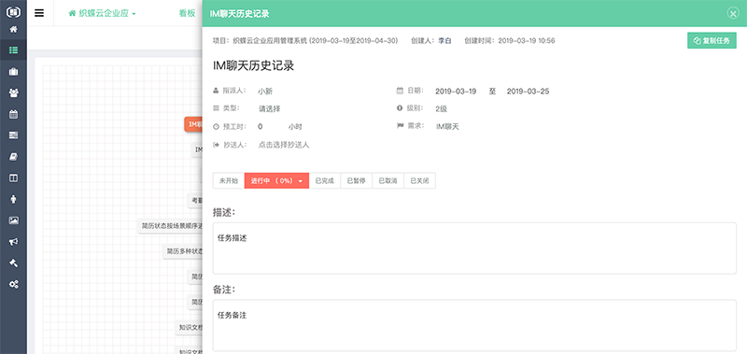
Task: Click the app logo at sidebar top
Action: (13, 11)
